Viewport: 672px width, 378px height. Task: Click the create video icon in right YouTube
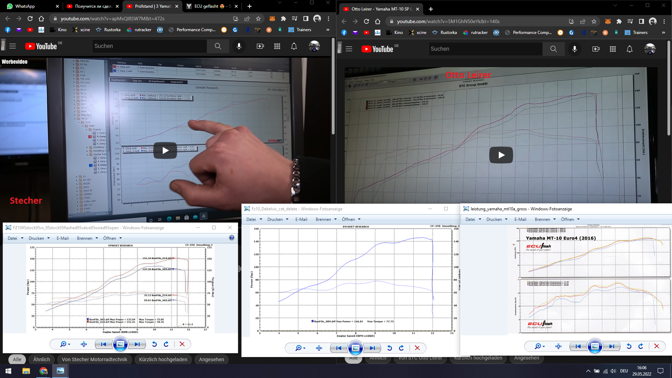tap(596, 49)
